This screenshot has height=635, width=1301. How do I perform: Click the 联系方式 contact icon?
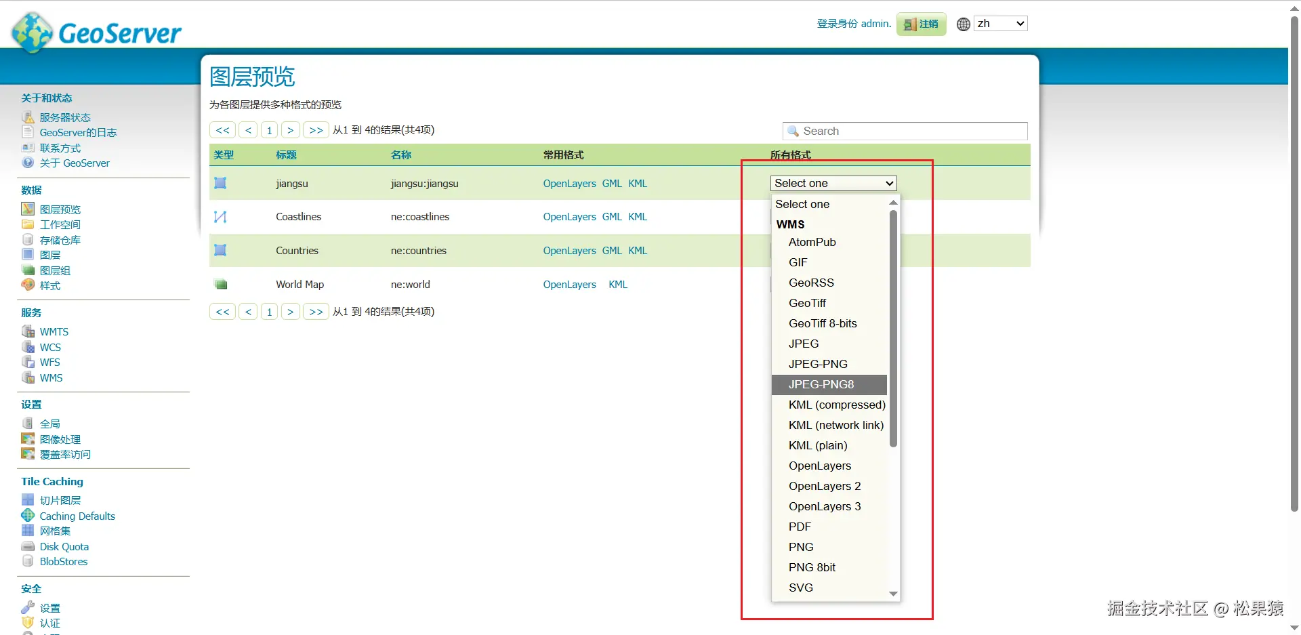pyautogui.click(x=28, y=148)
